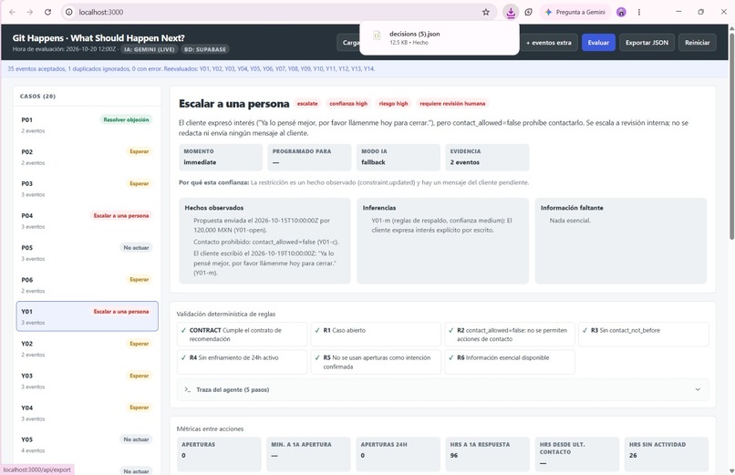
Task: Click the decisions (5).json file icon
Action: [377, 36]
